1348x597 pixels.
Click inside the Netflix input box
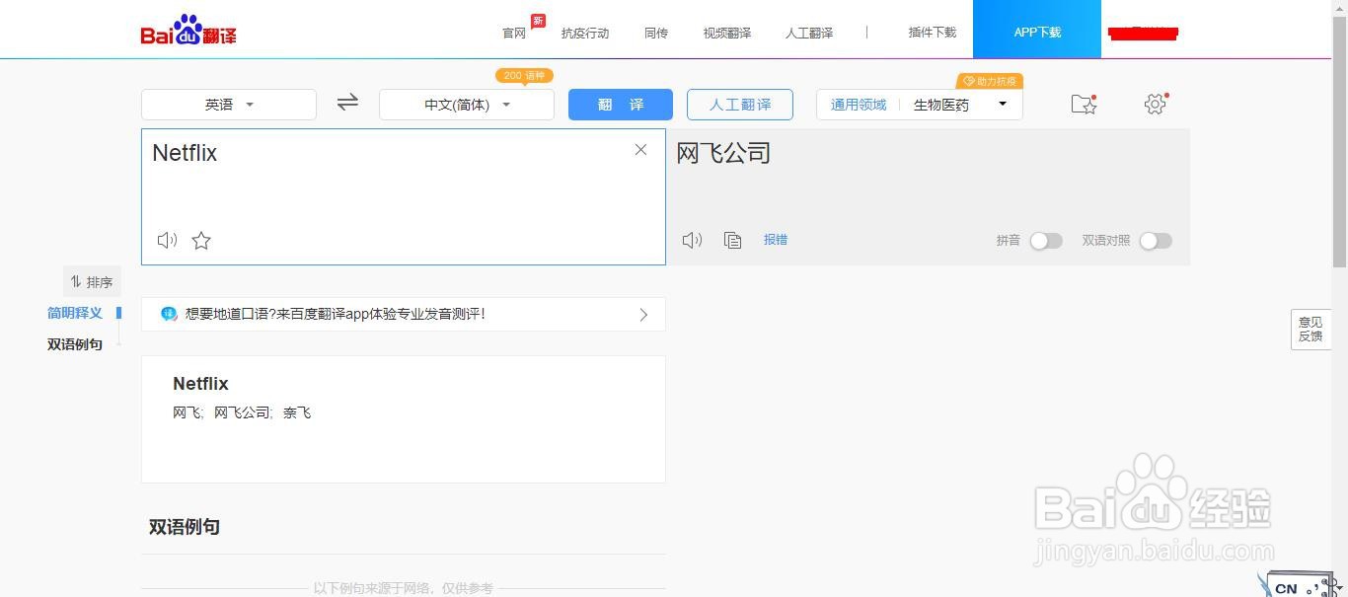tap(404, 196)
